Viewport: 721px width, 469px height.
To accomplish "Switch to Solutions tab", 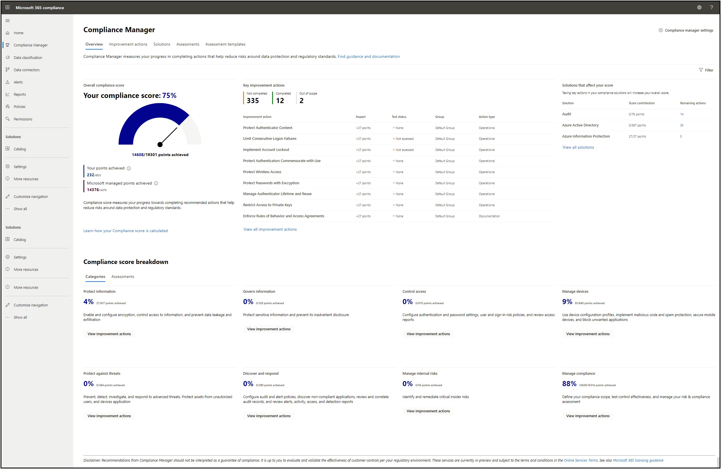I will pos(162,44).
